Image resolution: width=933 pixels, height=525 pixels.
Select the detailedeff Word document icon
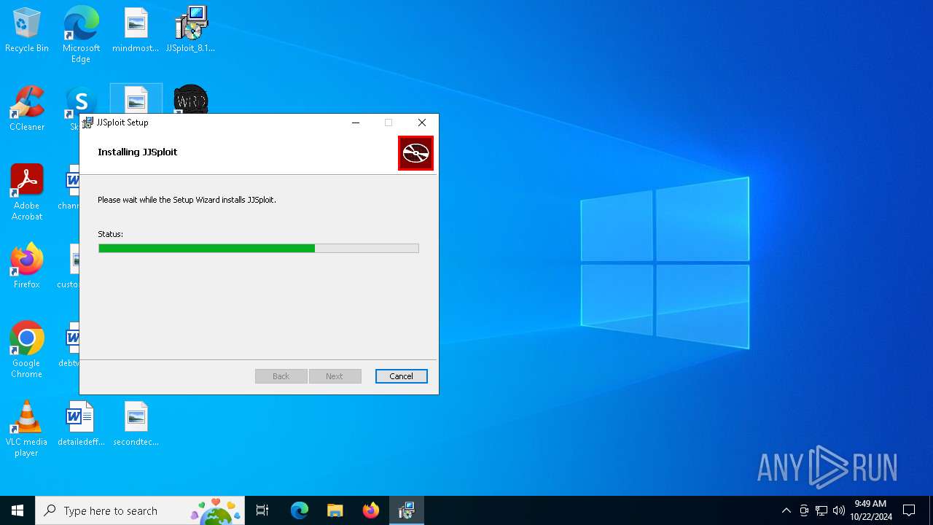[x=81, y=424]
